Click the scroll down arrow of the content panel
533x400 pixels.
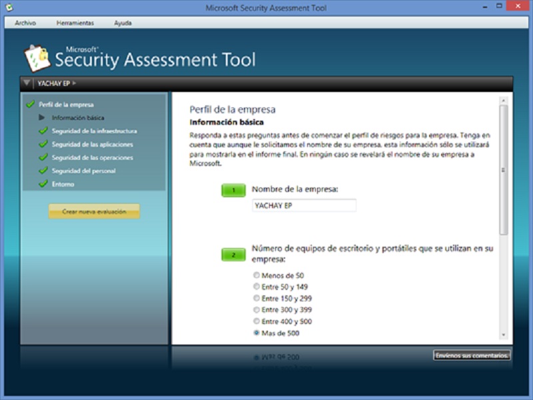click(x=504, y=335)
